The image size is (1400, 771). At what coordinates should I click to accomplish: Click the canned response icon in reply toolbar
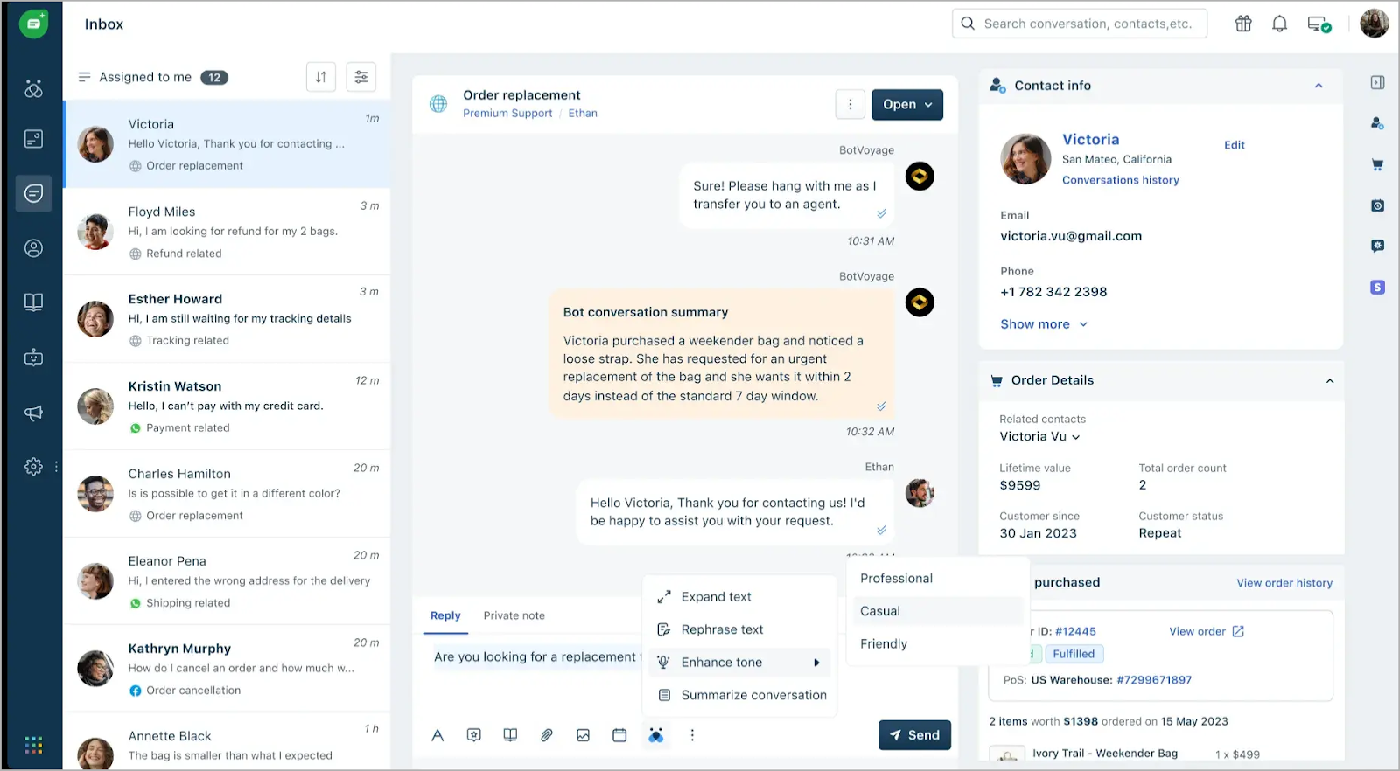[473, 735]
